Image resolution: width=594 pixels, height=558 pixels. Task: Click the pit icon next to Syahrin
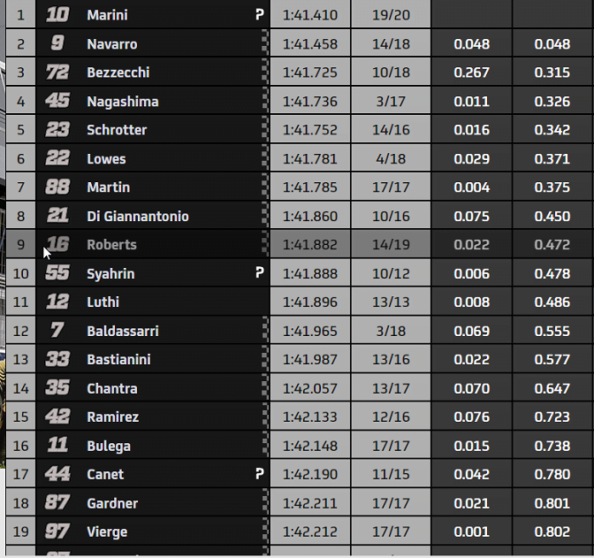(259, 273)
